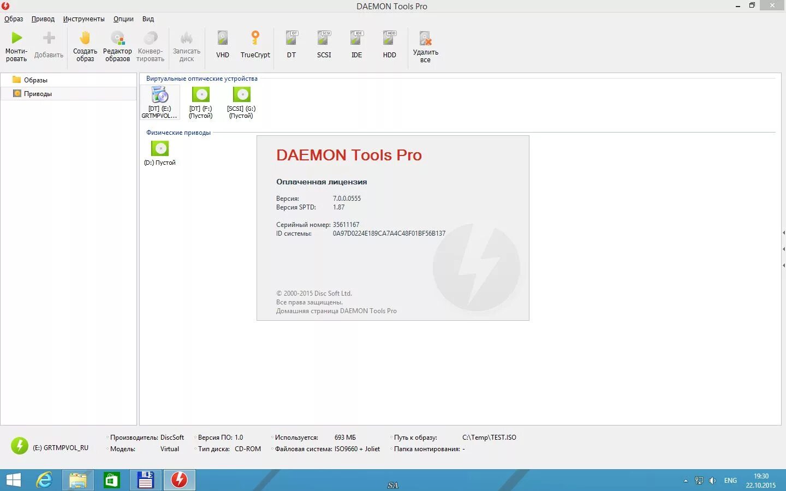Open the Образ menu
The width and height of the screenshot is (786, 491).
[x=14, y=19]
